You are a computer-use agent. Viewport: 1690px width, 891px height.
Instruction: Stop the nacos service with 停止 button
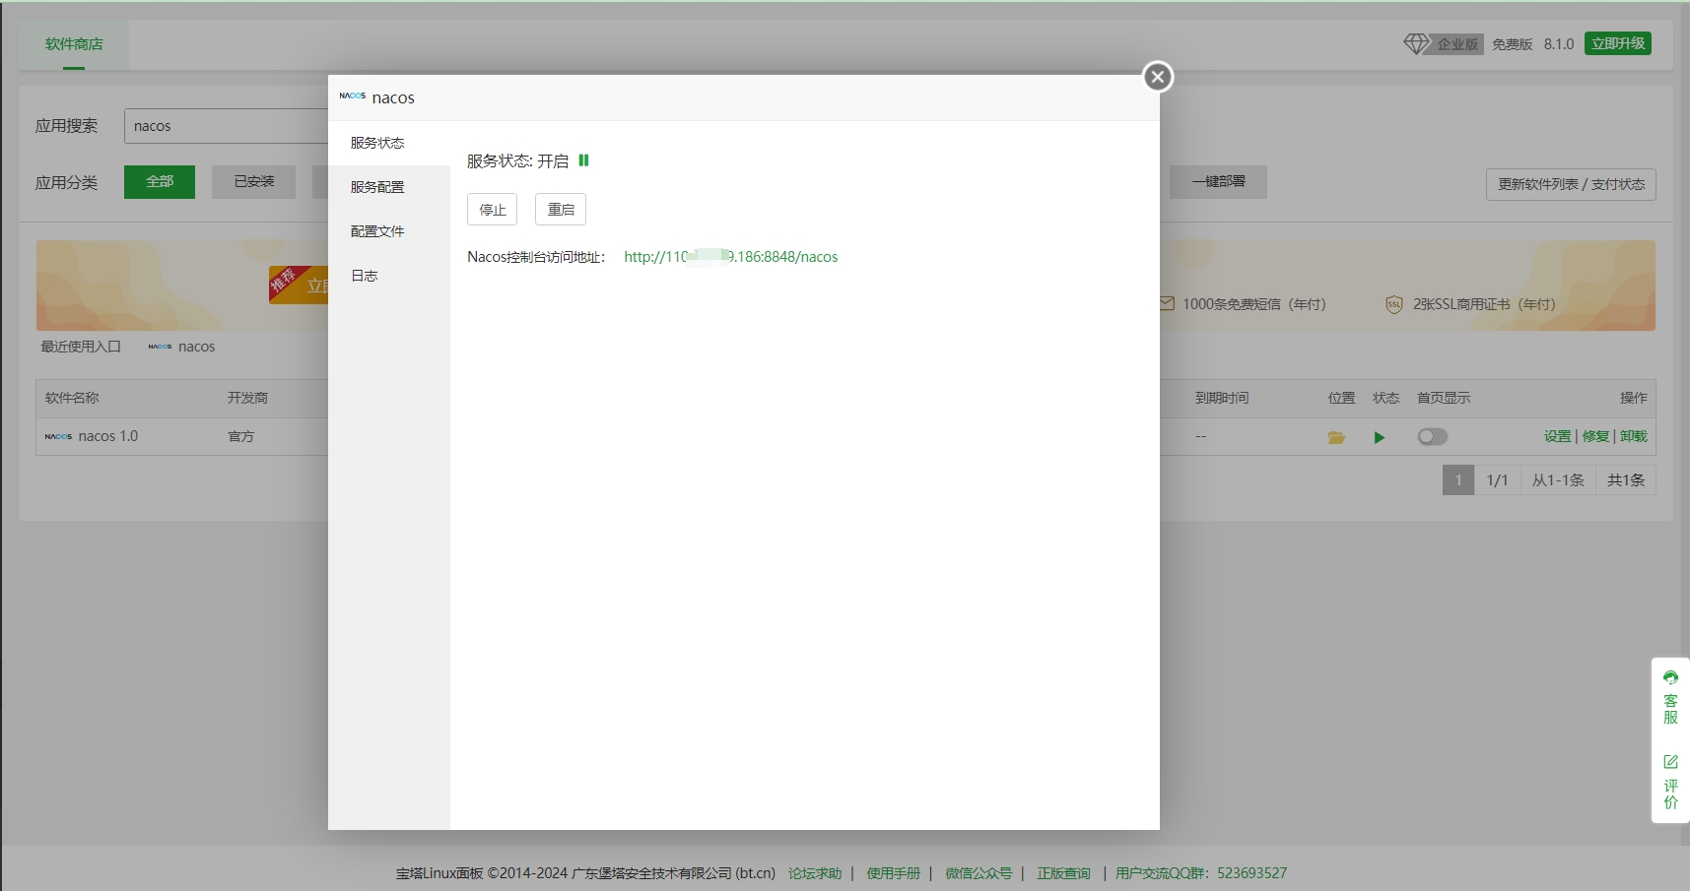pos(492,210)
